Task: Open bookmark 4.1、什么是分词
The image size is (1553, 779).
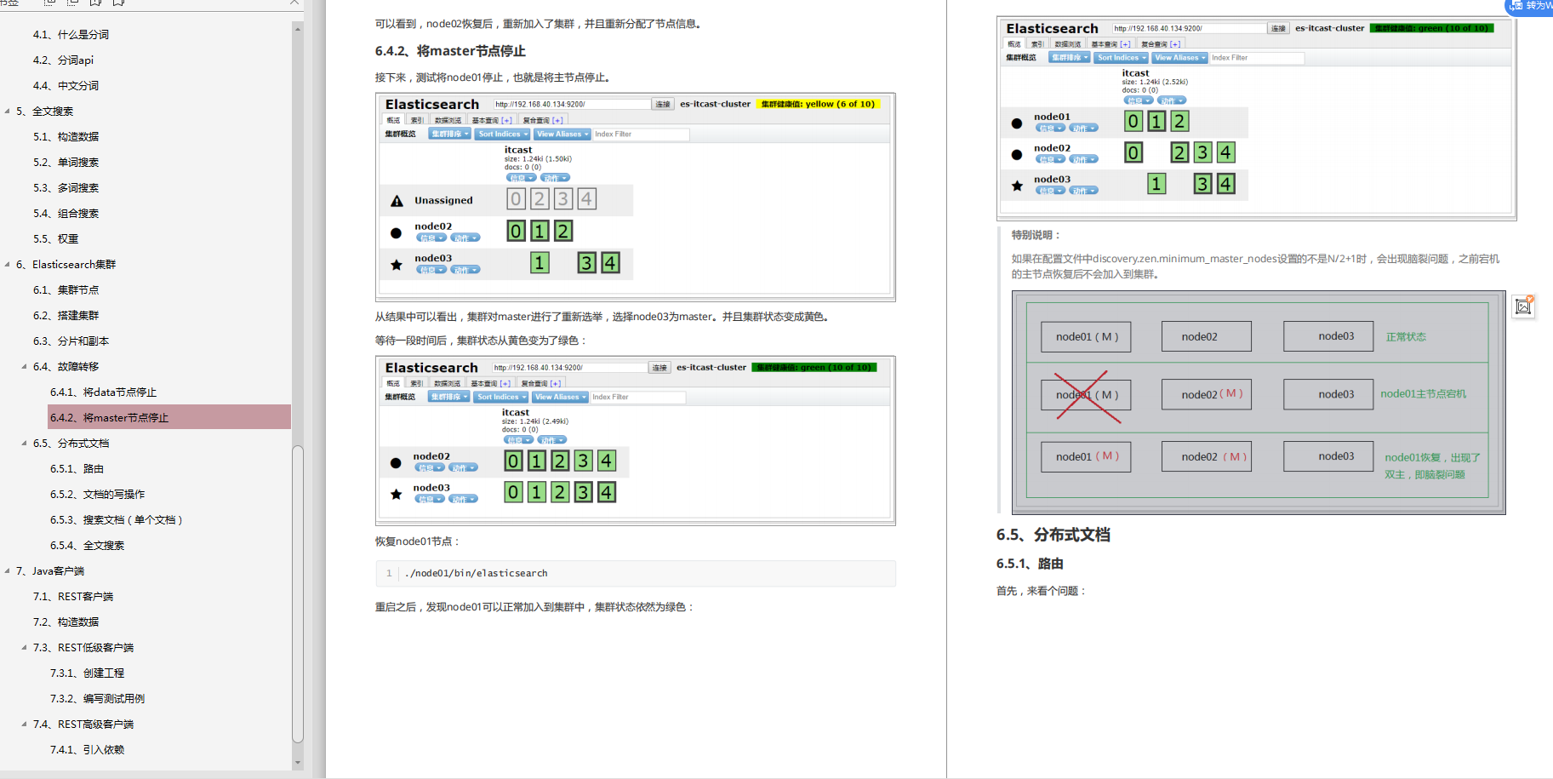Action: point(71,35)
